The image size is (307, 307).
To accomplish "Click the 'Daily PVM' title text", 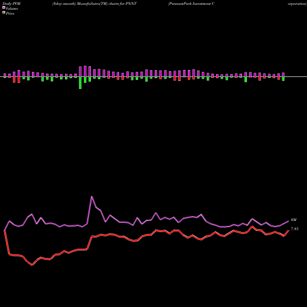I will [12, 4].
